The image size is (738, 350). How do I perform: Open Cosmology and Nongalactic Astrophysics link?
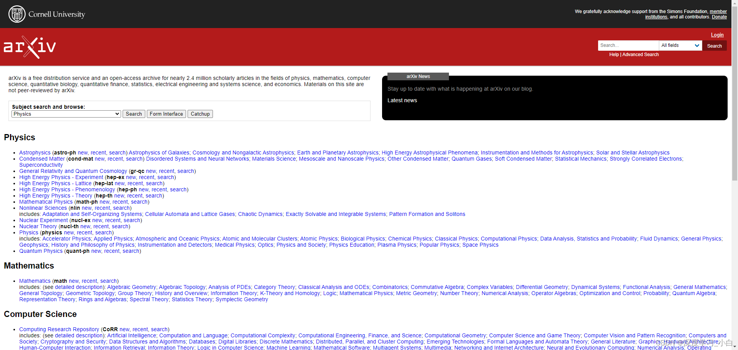tap(243, 153)
